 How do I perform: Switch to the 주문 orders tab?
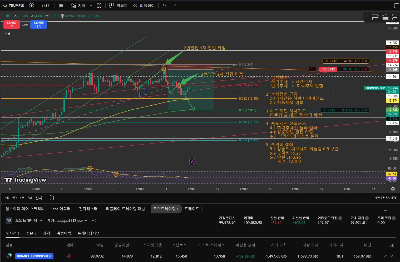coord(31,233)
